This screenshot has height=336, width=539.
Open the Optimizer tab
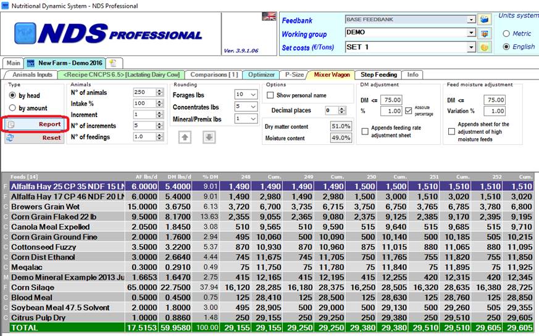261,75
